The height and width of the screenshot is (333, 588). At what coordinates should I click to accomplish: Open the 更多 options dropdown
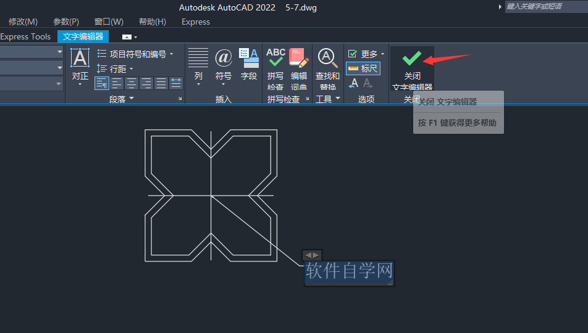pos(366,54)
